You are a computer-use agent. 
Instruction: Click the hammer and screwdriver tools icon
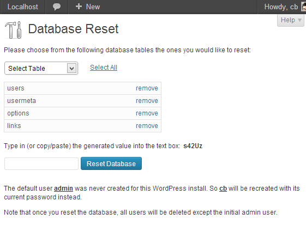(13, 30)
